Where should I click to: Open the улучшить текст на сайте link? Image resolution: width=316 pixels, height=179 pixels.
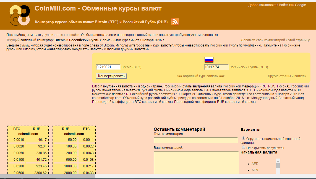tap(61, 35)
